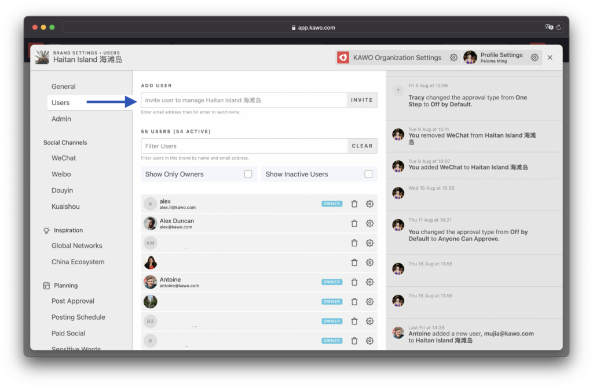Click CLEAR to reset user filter
Image resolution: width=593 pixels, height=388 pixels.
click(x=363, y=146)
